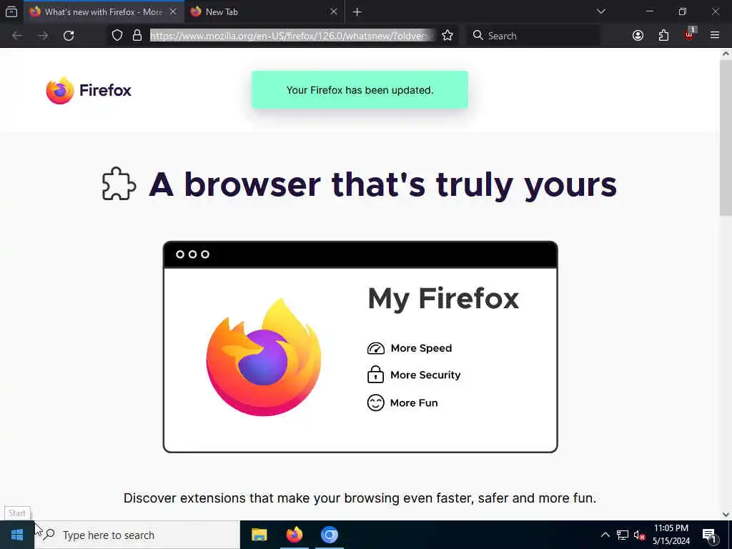Click the More Speed speedometer icon
Image resolution: width=732 pixels, height=549 pixels.
coord(376,348)
